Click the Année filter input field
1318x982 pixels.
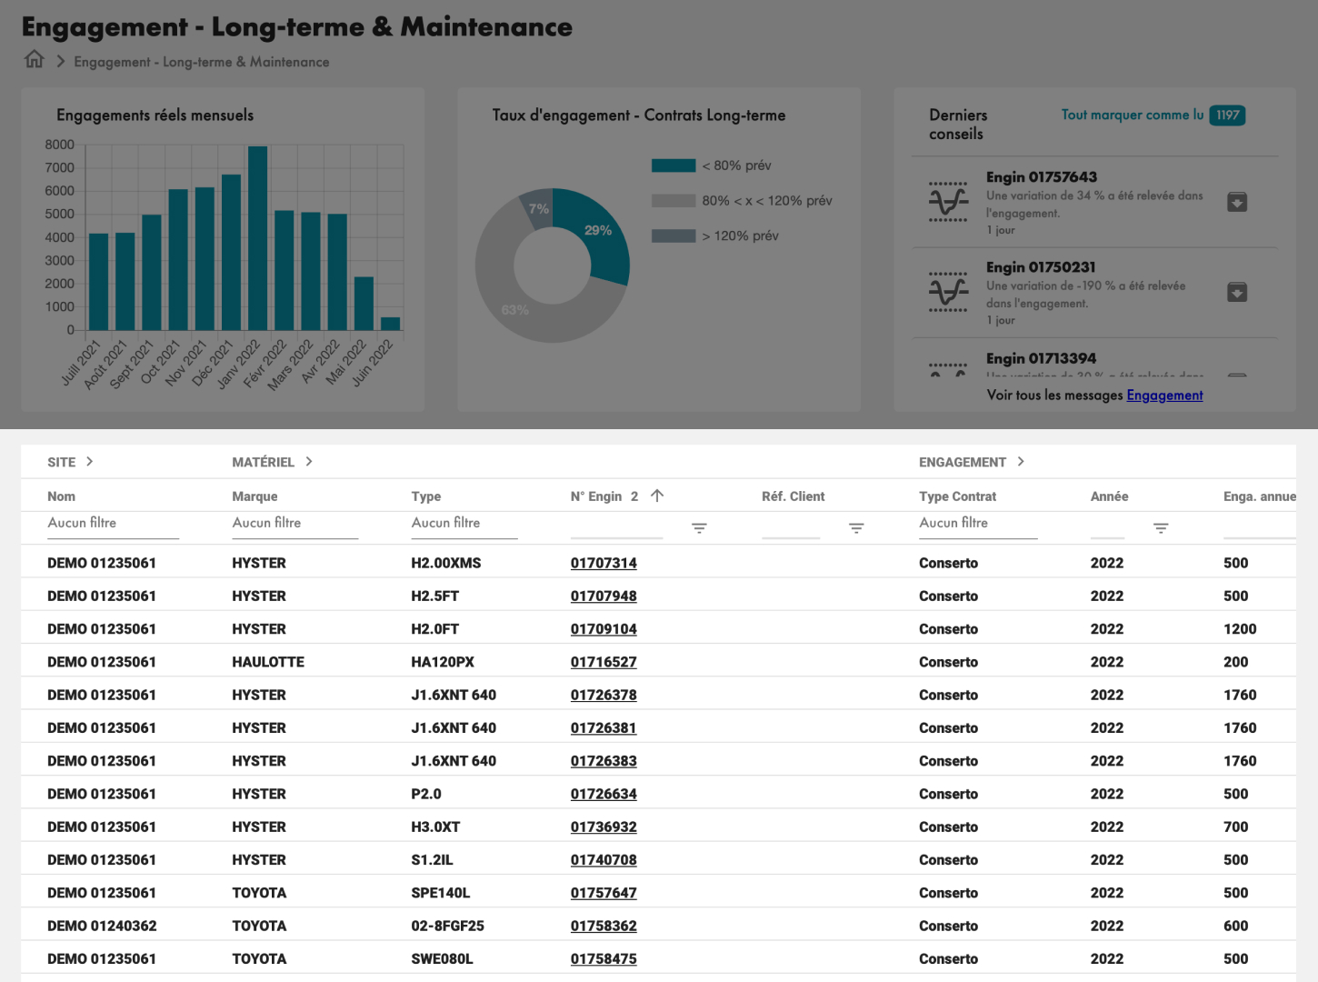[1107, 526]
